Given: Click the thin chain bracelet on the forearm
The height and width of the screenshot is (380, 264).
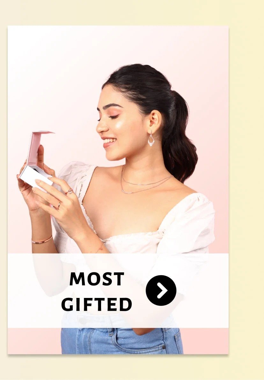Looking at the screenshot, I should click(x=100, y=248).
